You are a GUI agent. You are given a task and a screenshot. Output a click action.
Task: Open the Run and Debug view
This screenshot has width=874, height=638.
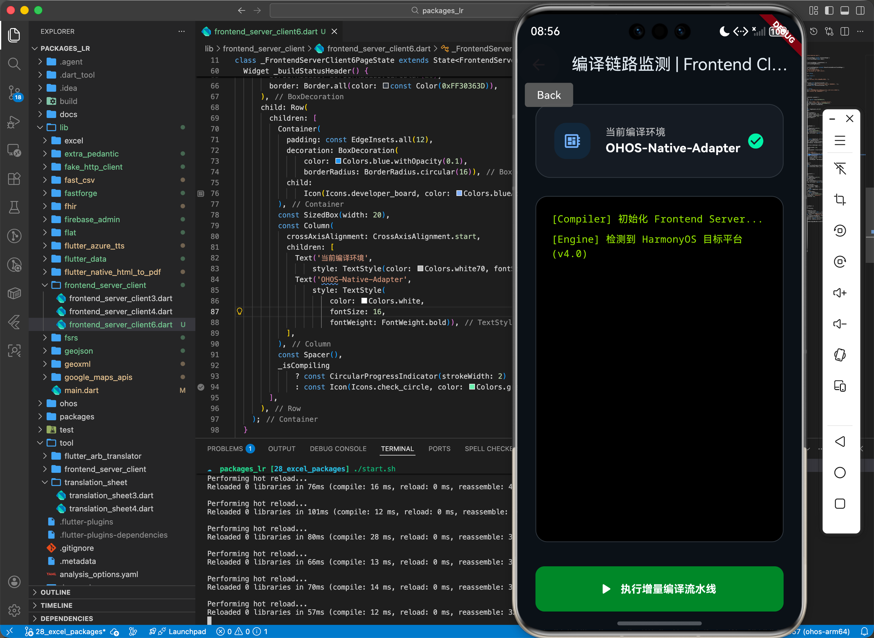pos(14,122)
